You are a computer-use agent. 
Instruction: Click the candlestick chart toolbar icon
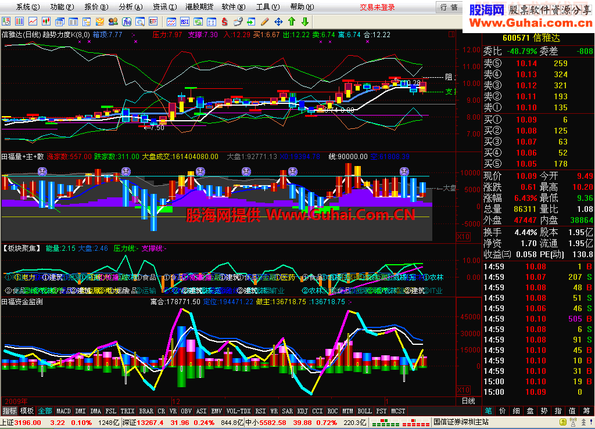[x=46, y=21]
